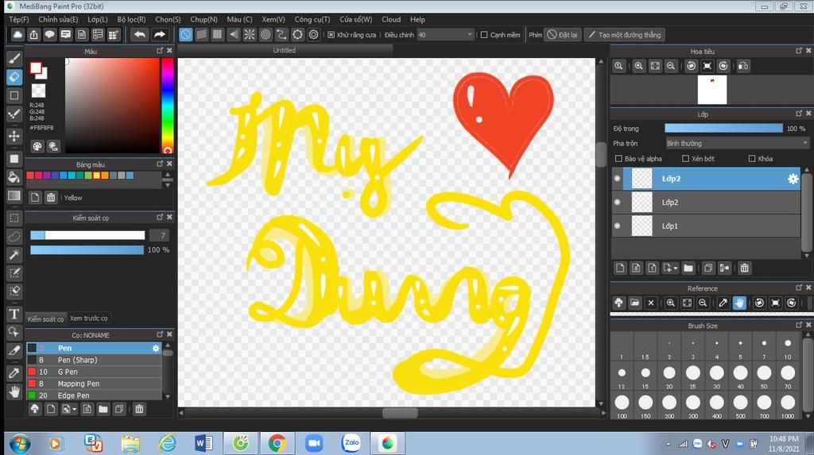
Task: Select the Move tool
Action: pos(14,136)
